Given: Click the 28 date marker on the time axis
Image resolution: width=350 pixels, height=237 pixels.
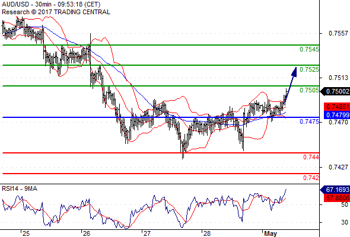Looking at the screenshot, I should point(206,233).
